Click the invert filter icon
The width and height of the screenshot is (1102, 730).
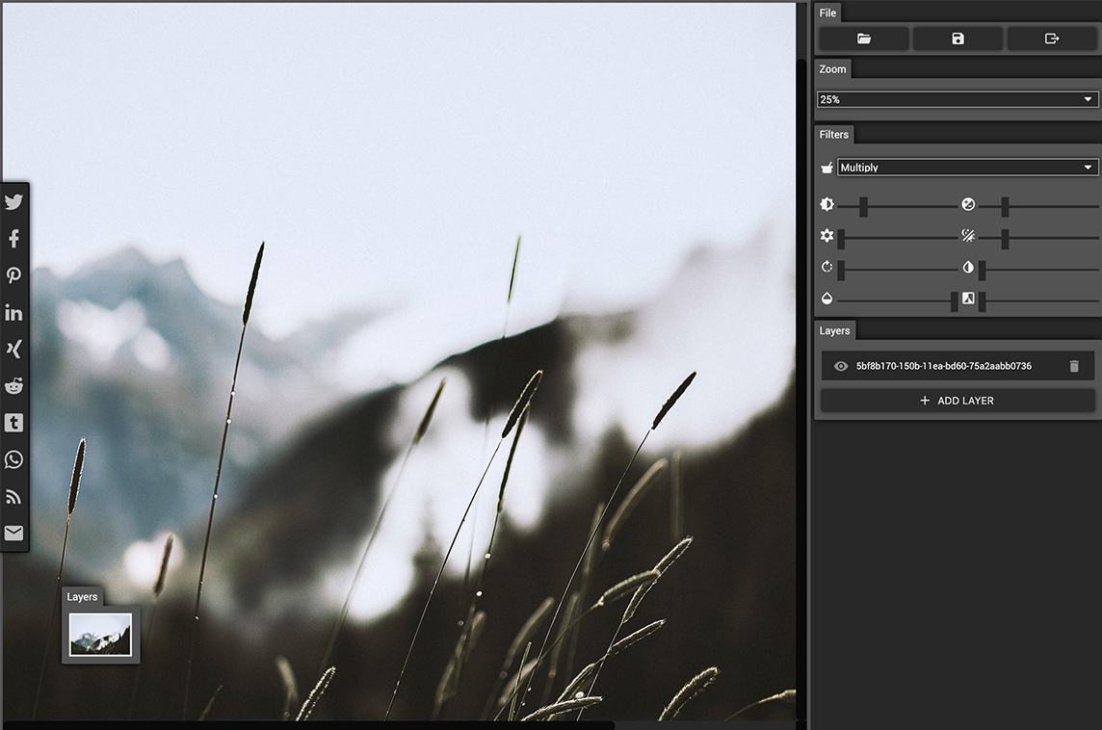[968, 269]
